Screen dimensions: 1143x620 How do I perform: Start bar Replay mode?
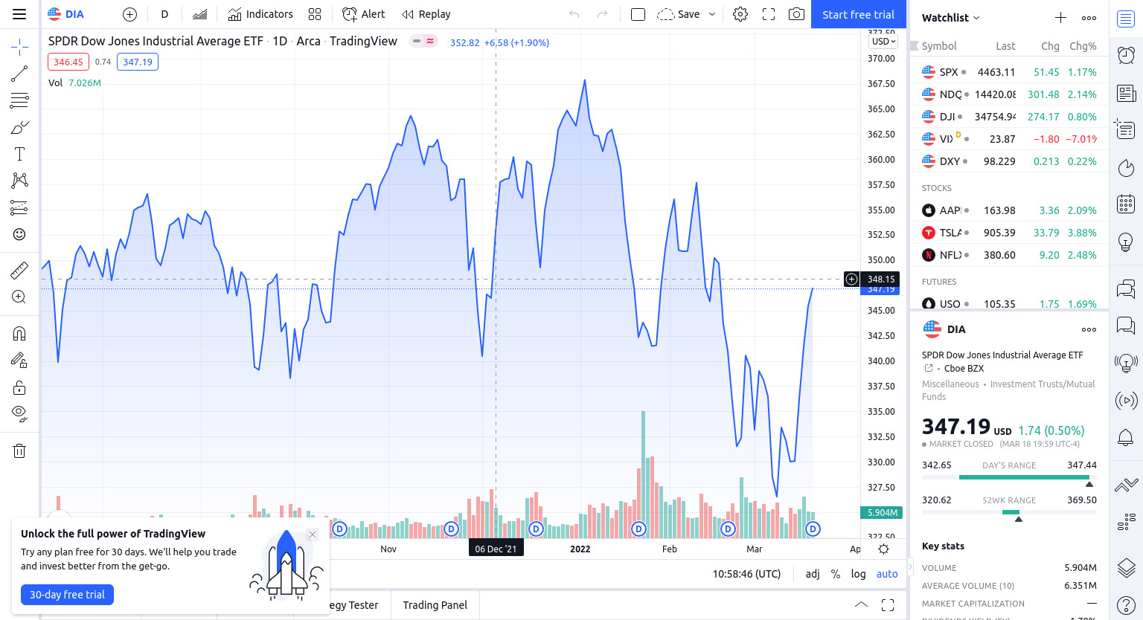point(426,14)
